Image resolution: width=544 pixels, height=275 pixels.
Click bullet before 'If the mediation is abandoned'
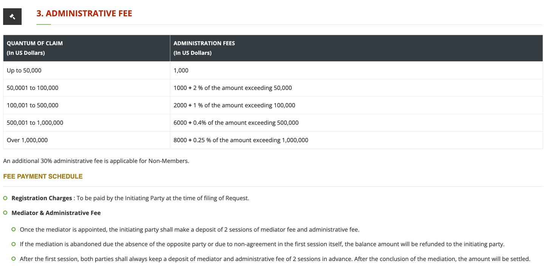coord(14,244)
